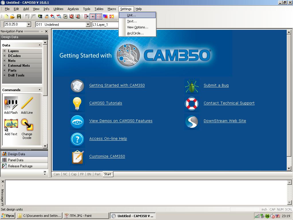Viewport: 293px width, 220px height.
Task: Open the Utilities menu
Action: coord(58,9)
